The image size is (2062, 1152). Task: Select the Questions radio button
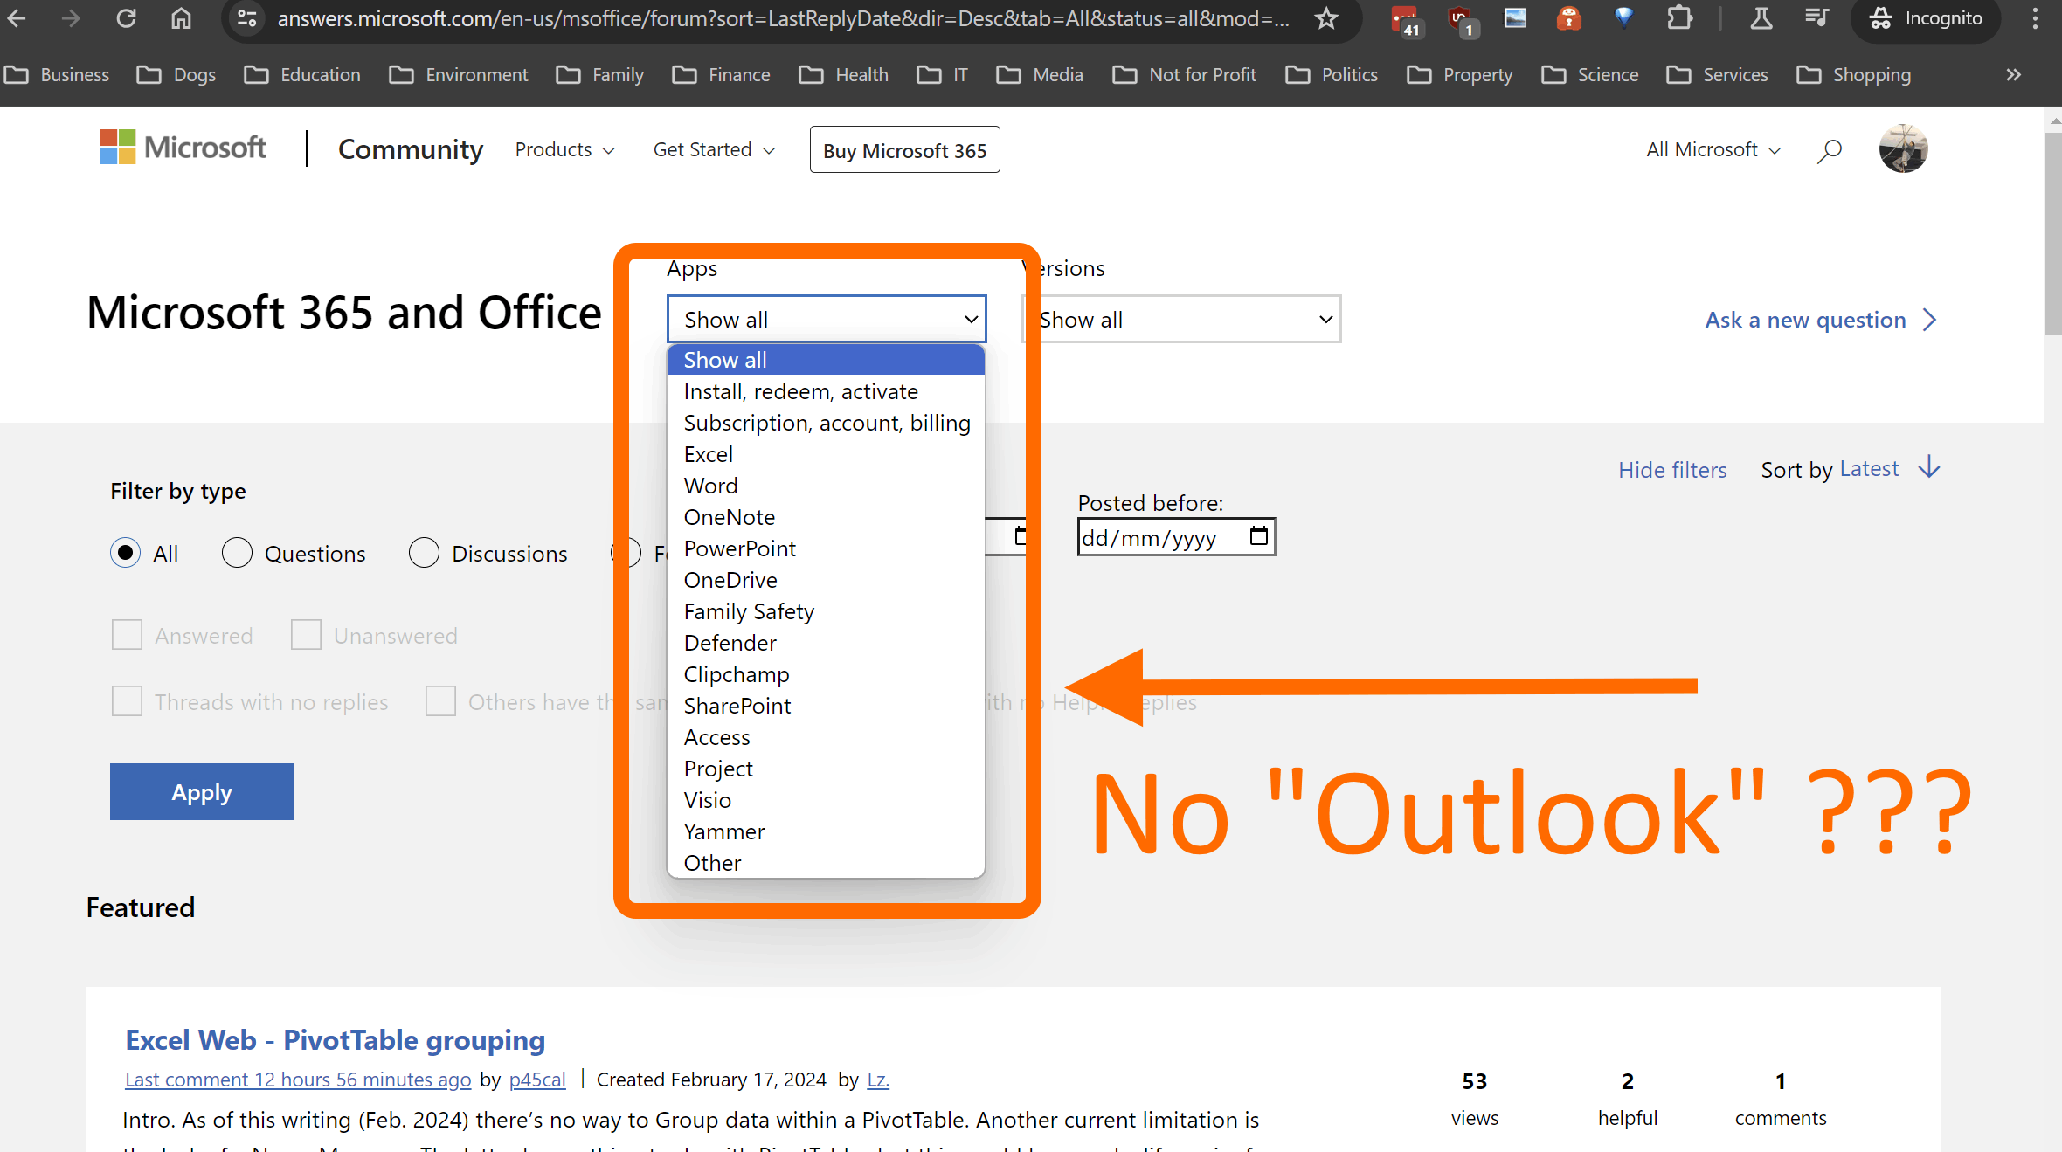pos(237,553)
